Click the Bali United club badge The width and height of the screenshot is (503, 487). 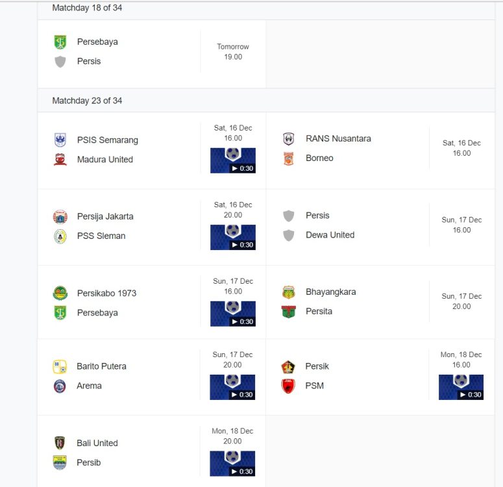(x=60, y=443)
